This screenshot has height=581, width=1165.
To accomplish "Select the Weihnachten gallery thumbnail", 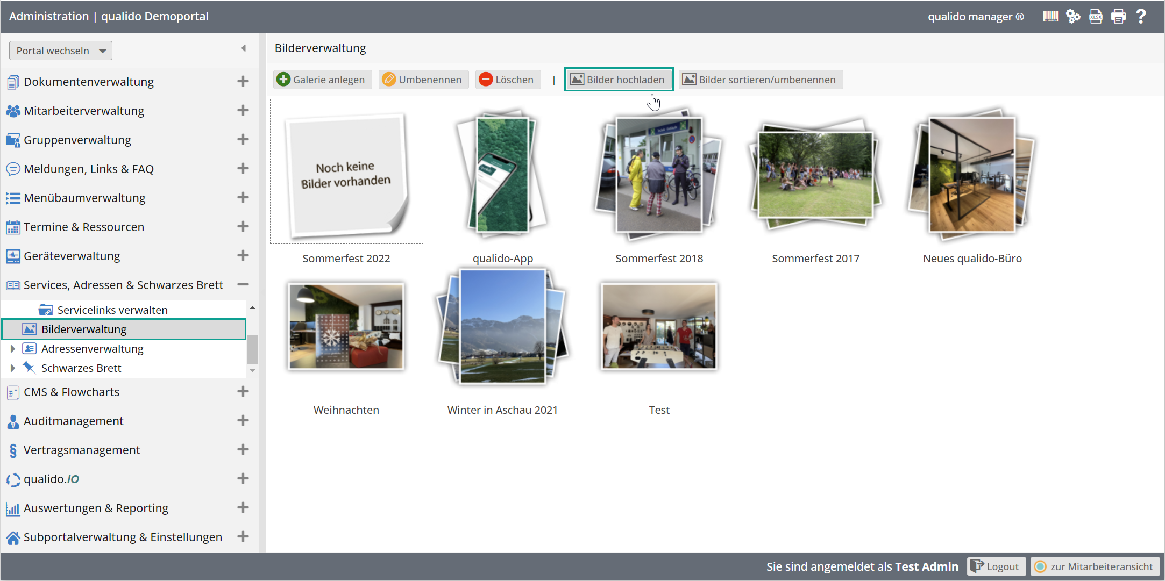I will [346, 326].
